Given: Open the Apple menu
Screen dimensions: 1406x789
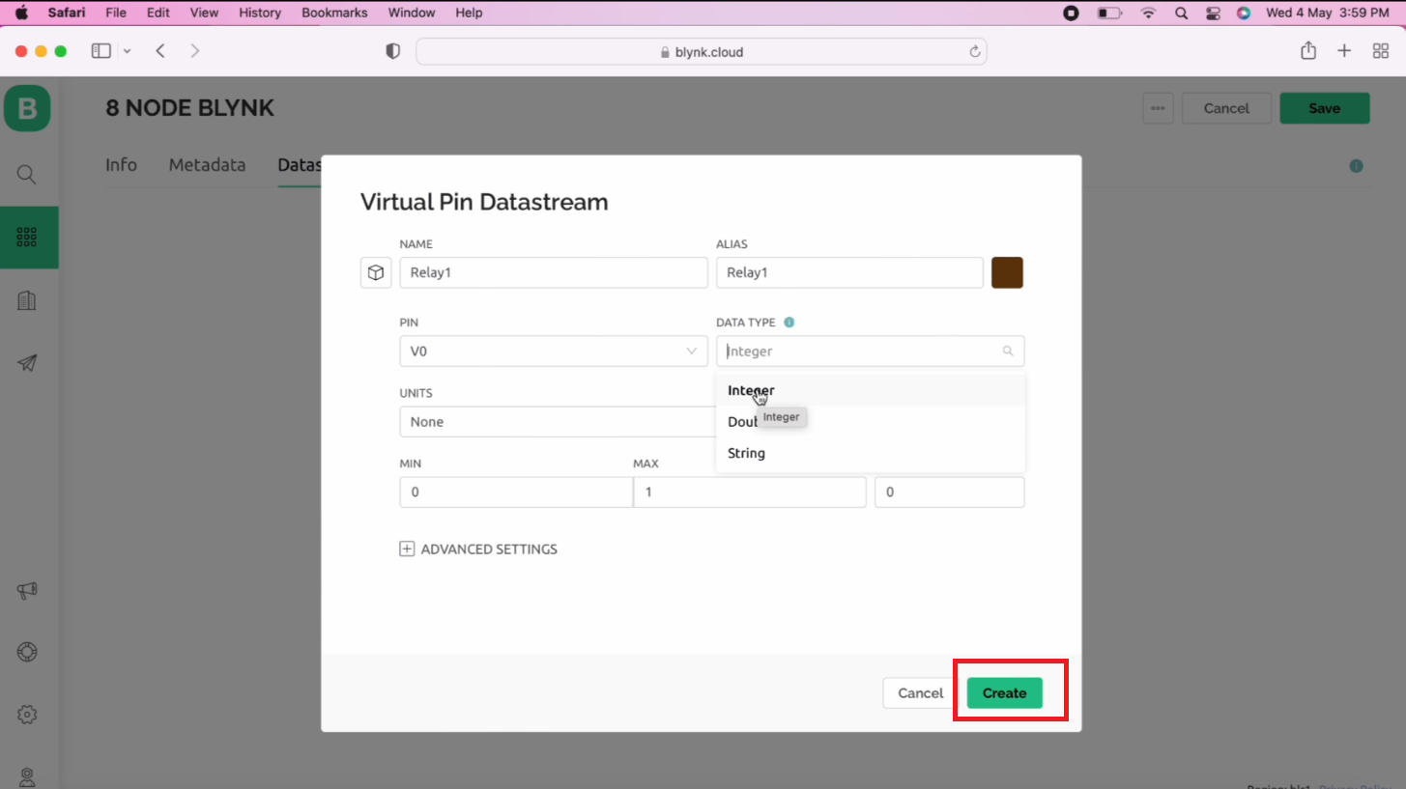Looking at the screenshot, I should coord(21,13).
